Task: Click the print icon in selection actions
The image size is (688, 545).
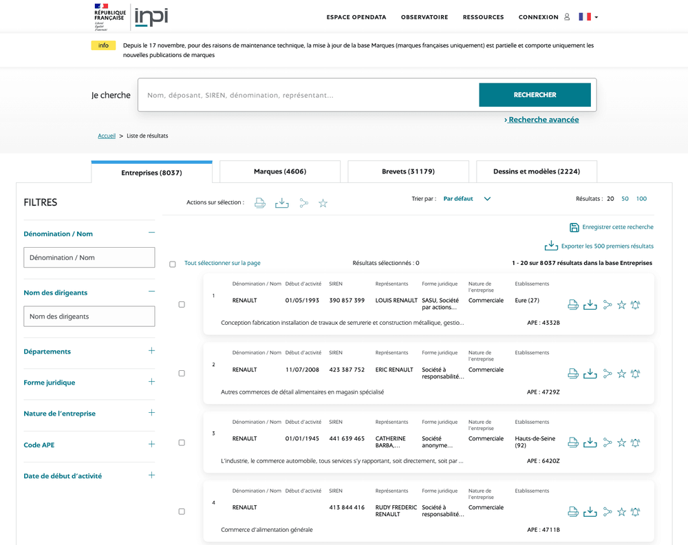Action: [260, 203]
